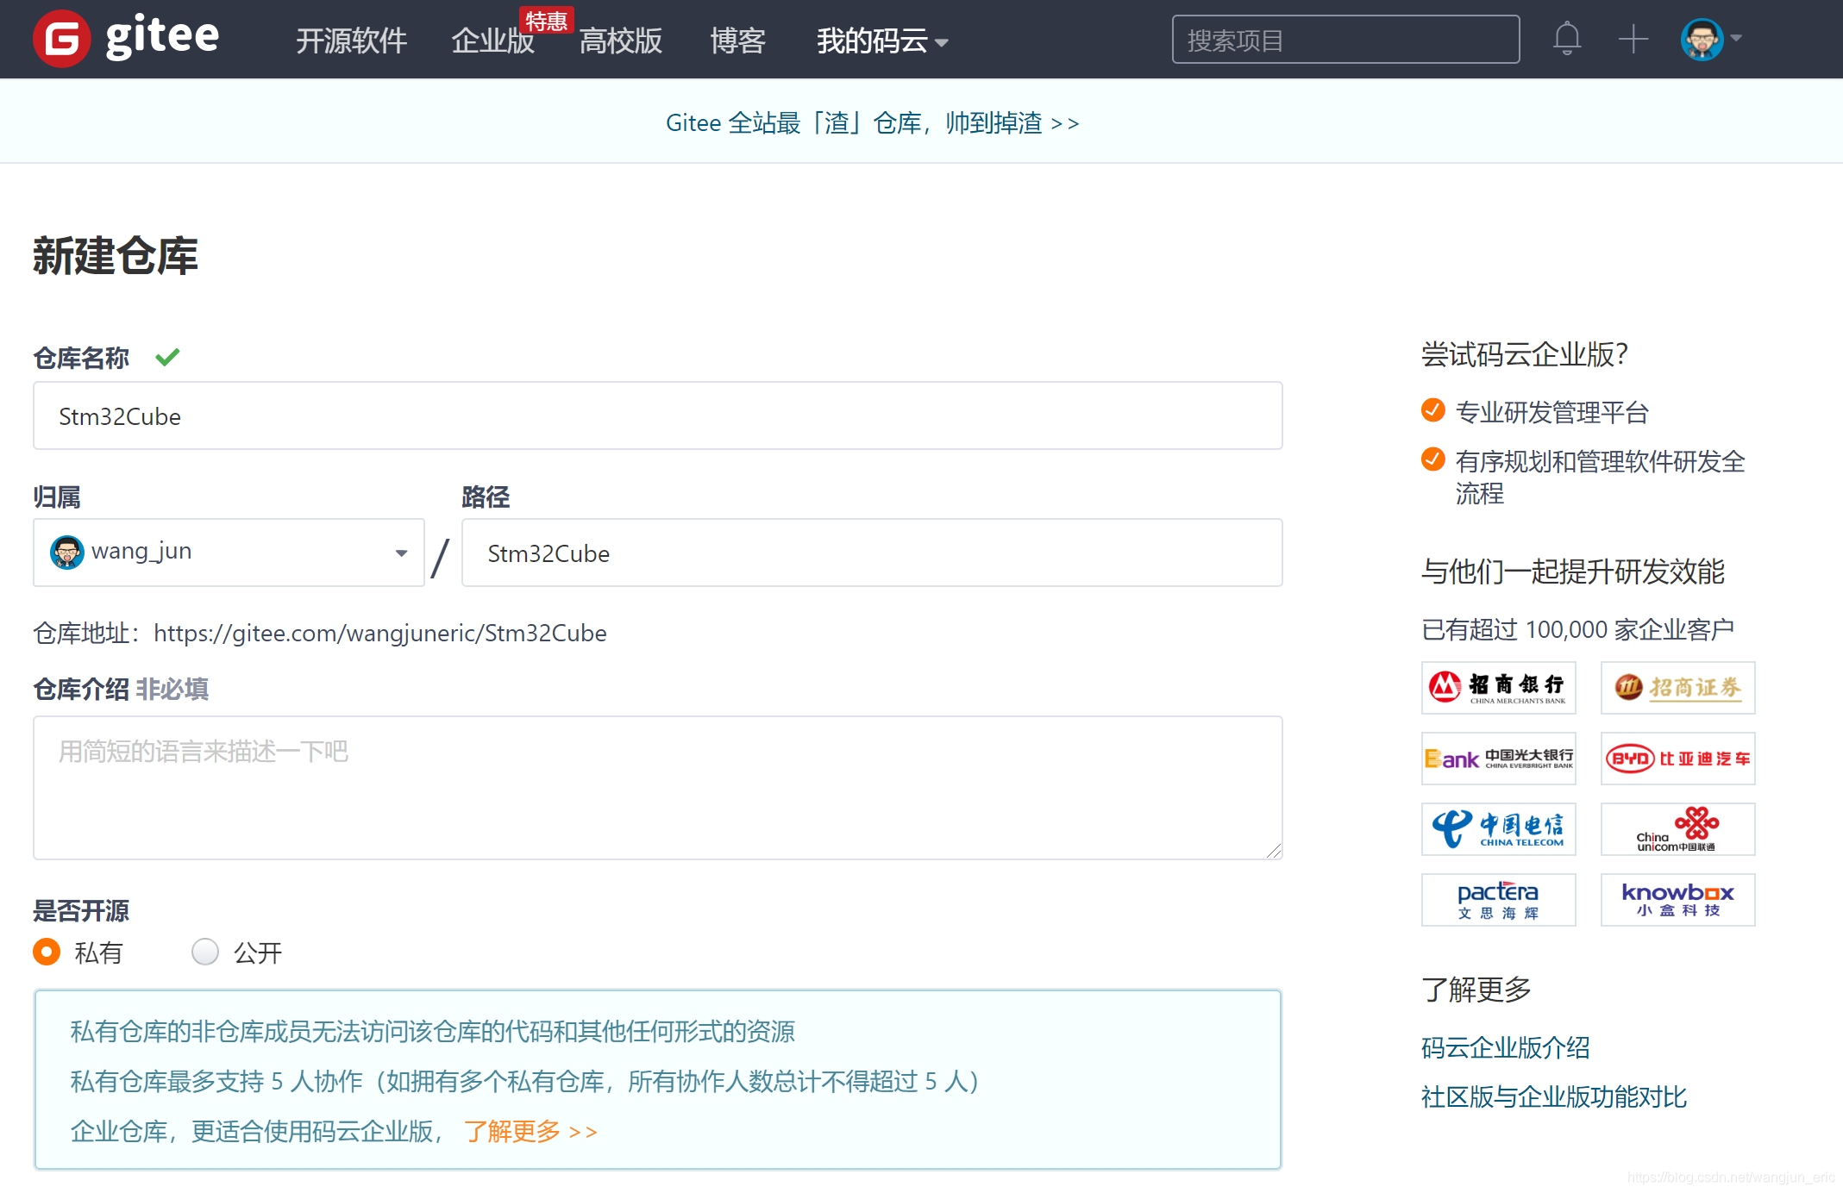1843x1193 pixels.
Task: Open the 企业版 menu item
Action: click(x=492, y=41)
